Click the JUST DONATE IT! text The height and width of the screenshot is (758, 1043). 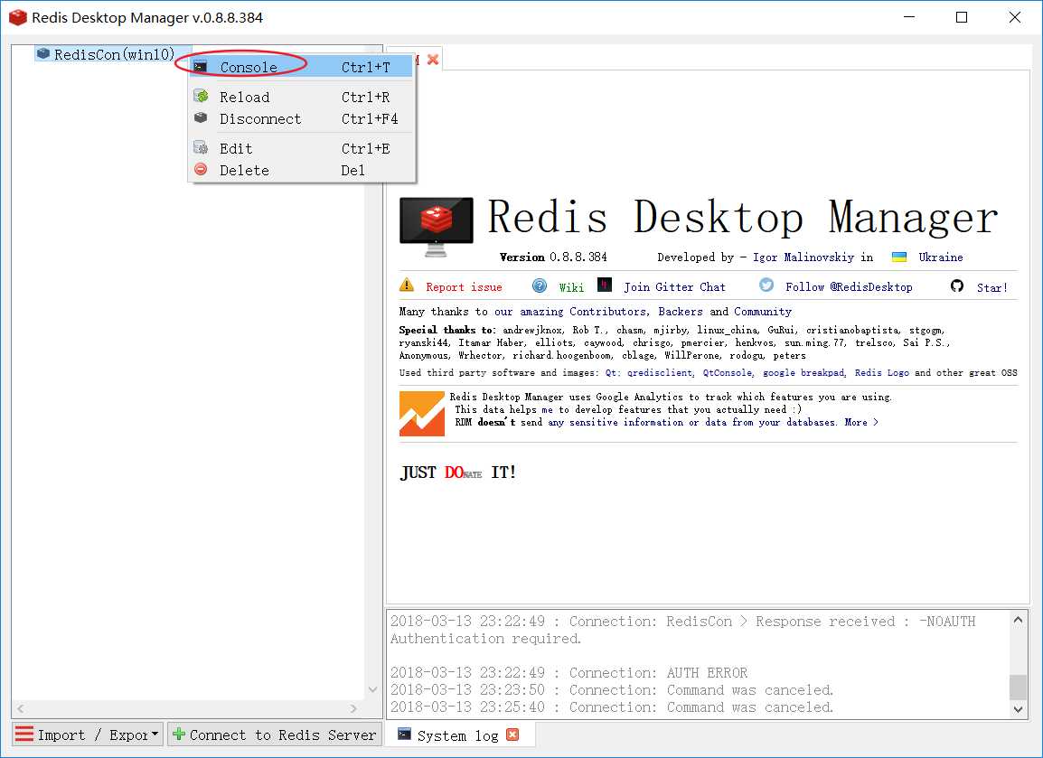click(458, 473)
